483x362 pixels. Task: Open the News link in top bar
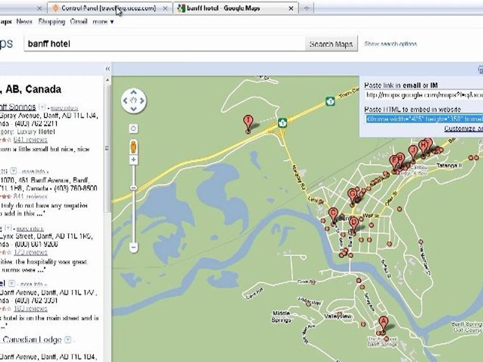coord(24,22)
